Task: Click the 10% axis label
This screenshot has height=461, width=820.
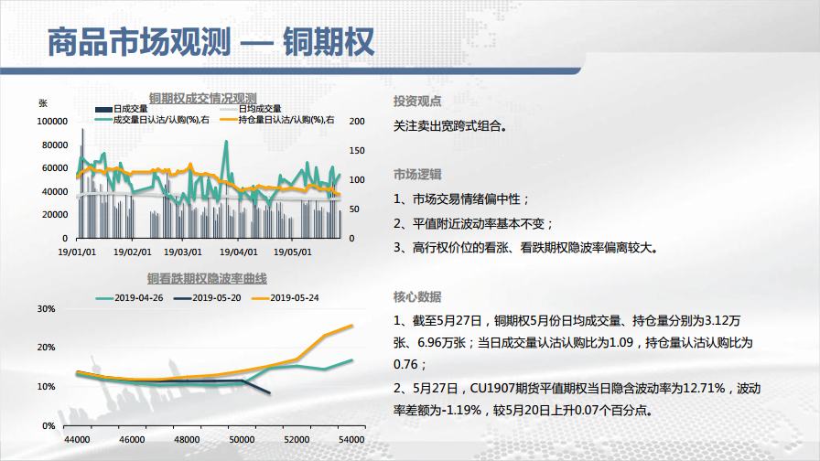Action: [46, 387]
